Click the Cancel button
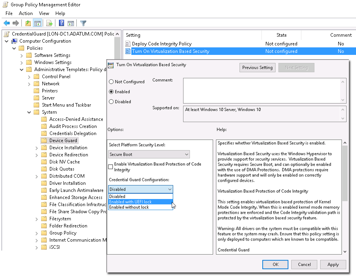The height and width of the screenshot is (276, 356). point(304,265)
